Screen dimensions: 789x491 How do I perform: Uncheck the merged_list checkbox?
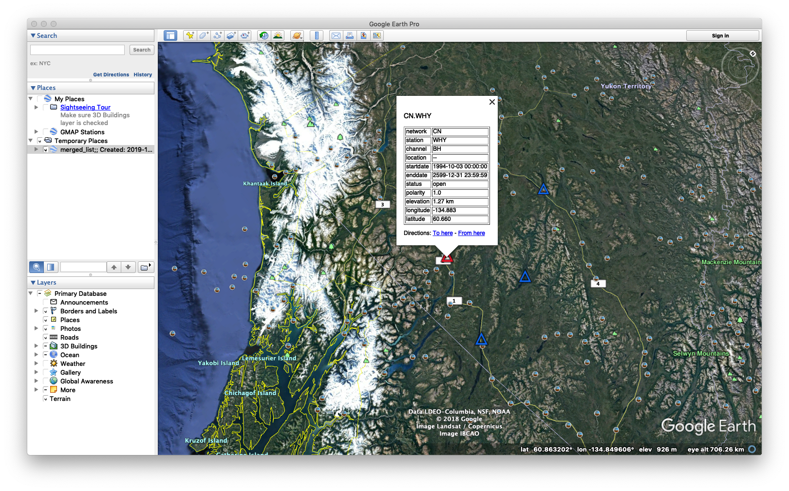click(45, 149)
